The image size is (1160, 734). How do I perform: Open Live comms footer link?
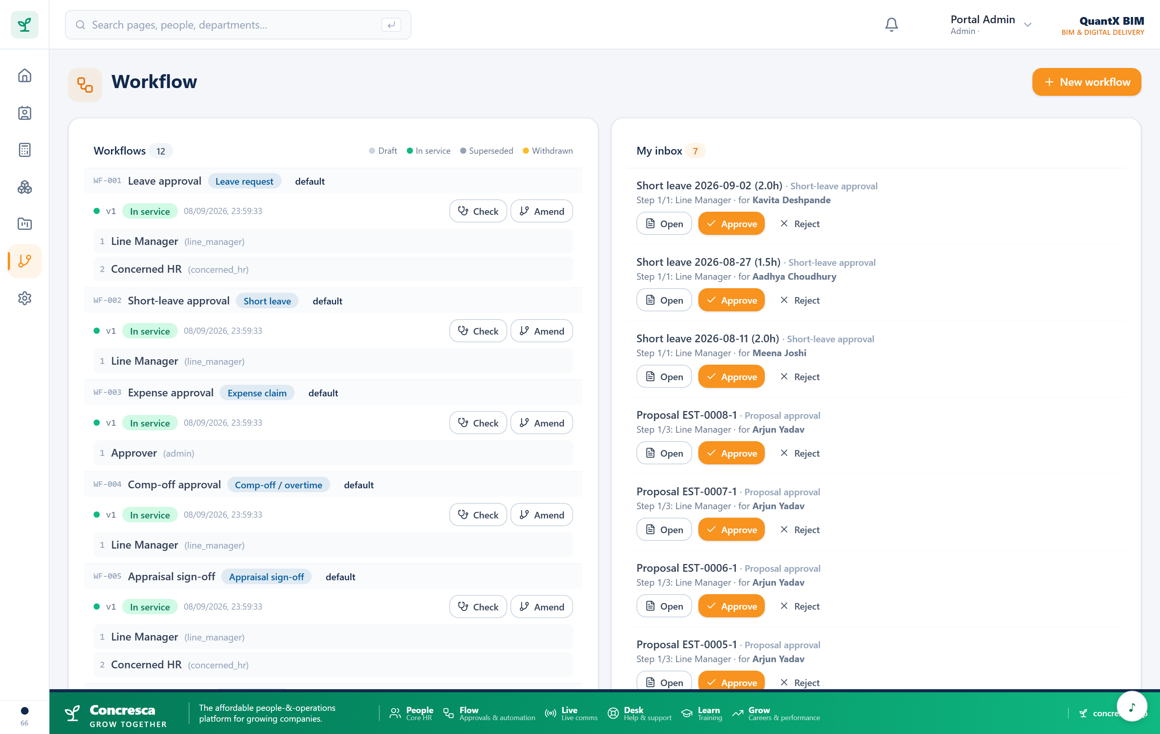(571, 713)
